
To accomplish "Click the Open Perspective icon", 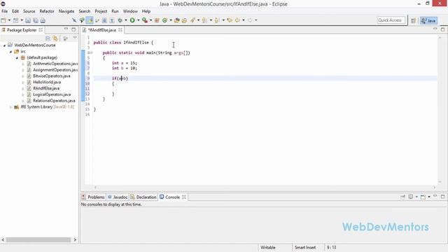I will point(413,20).
